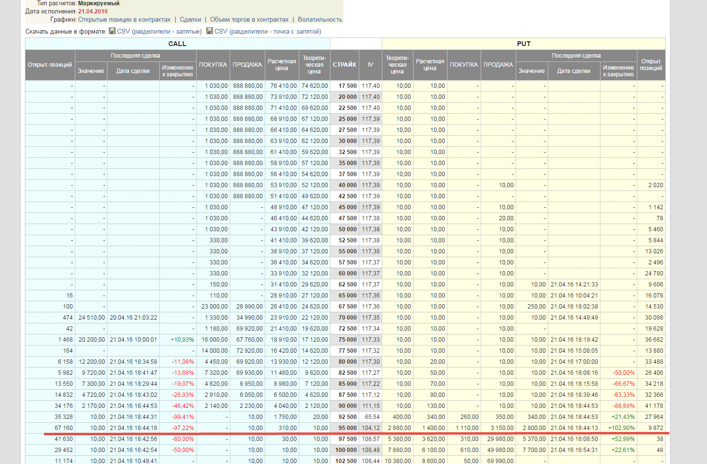Click expiration date '21.04.2016'
This screenshot has height=464, width=707.
[x=93, y=12]
